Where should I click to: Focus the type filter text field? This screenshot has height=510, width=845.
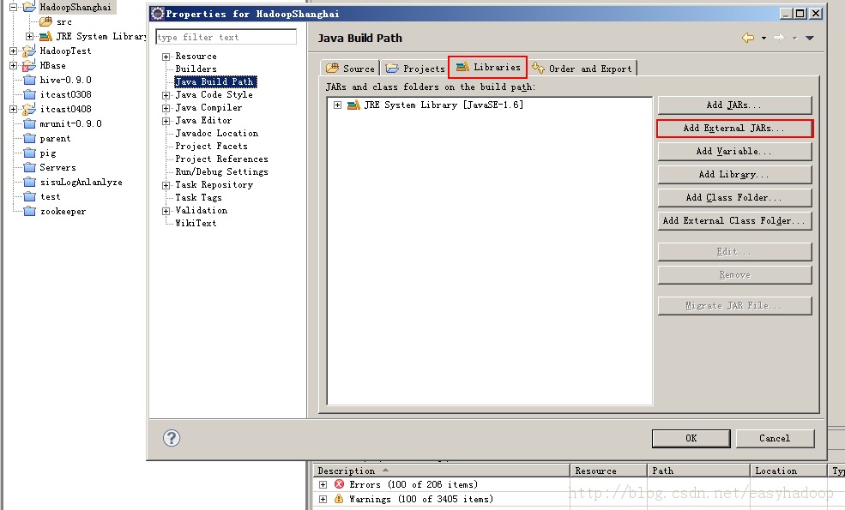coord(226,37)
